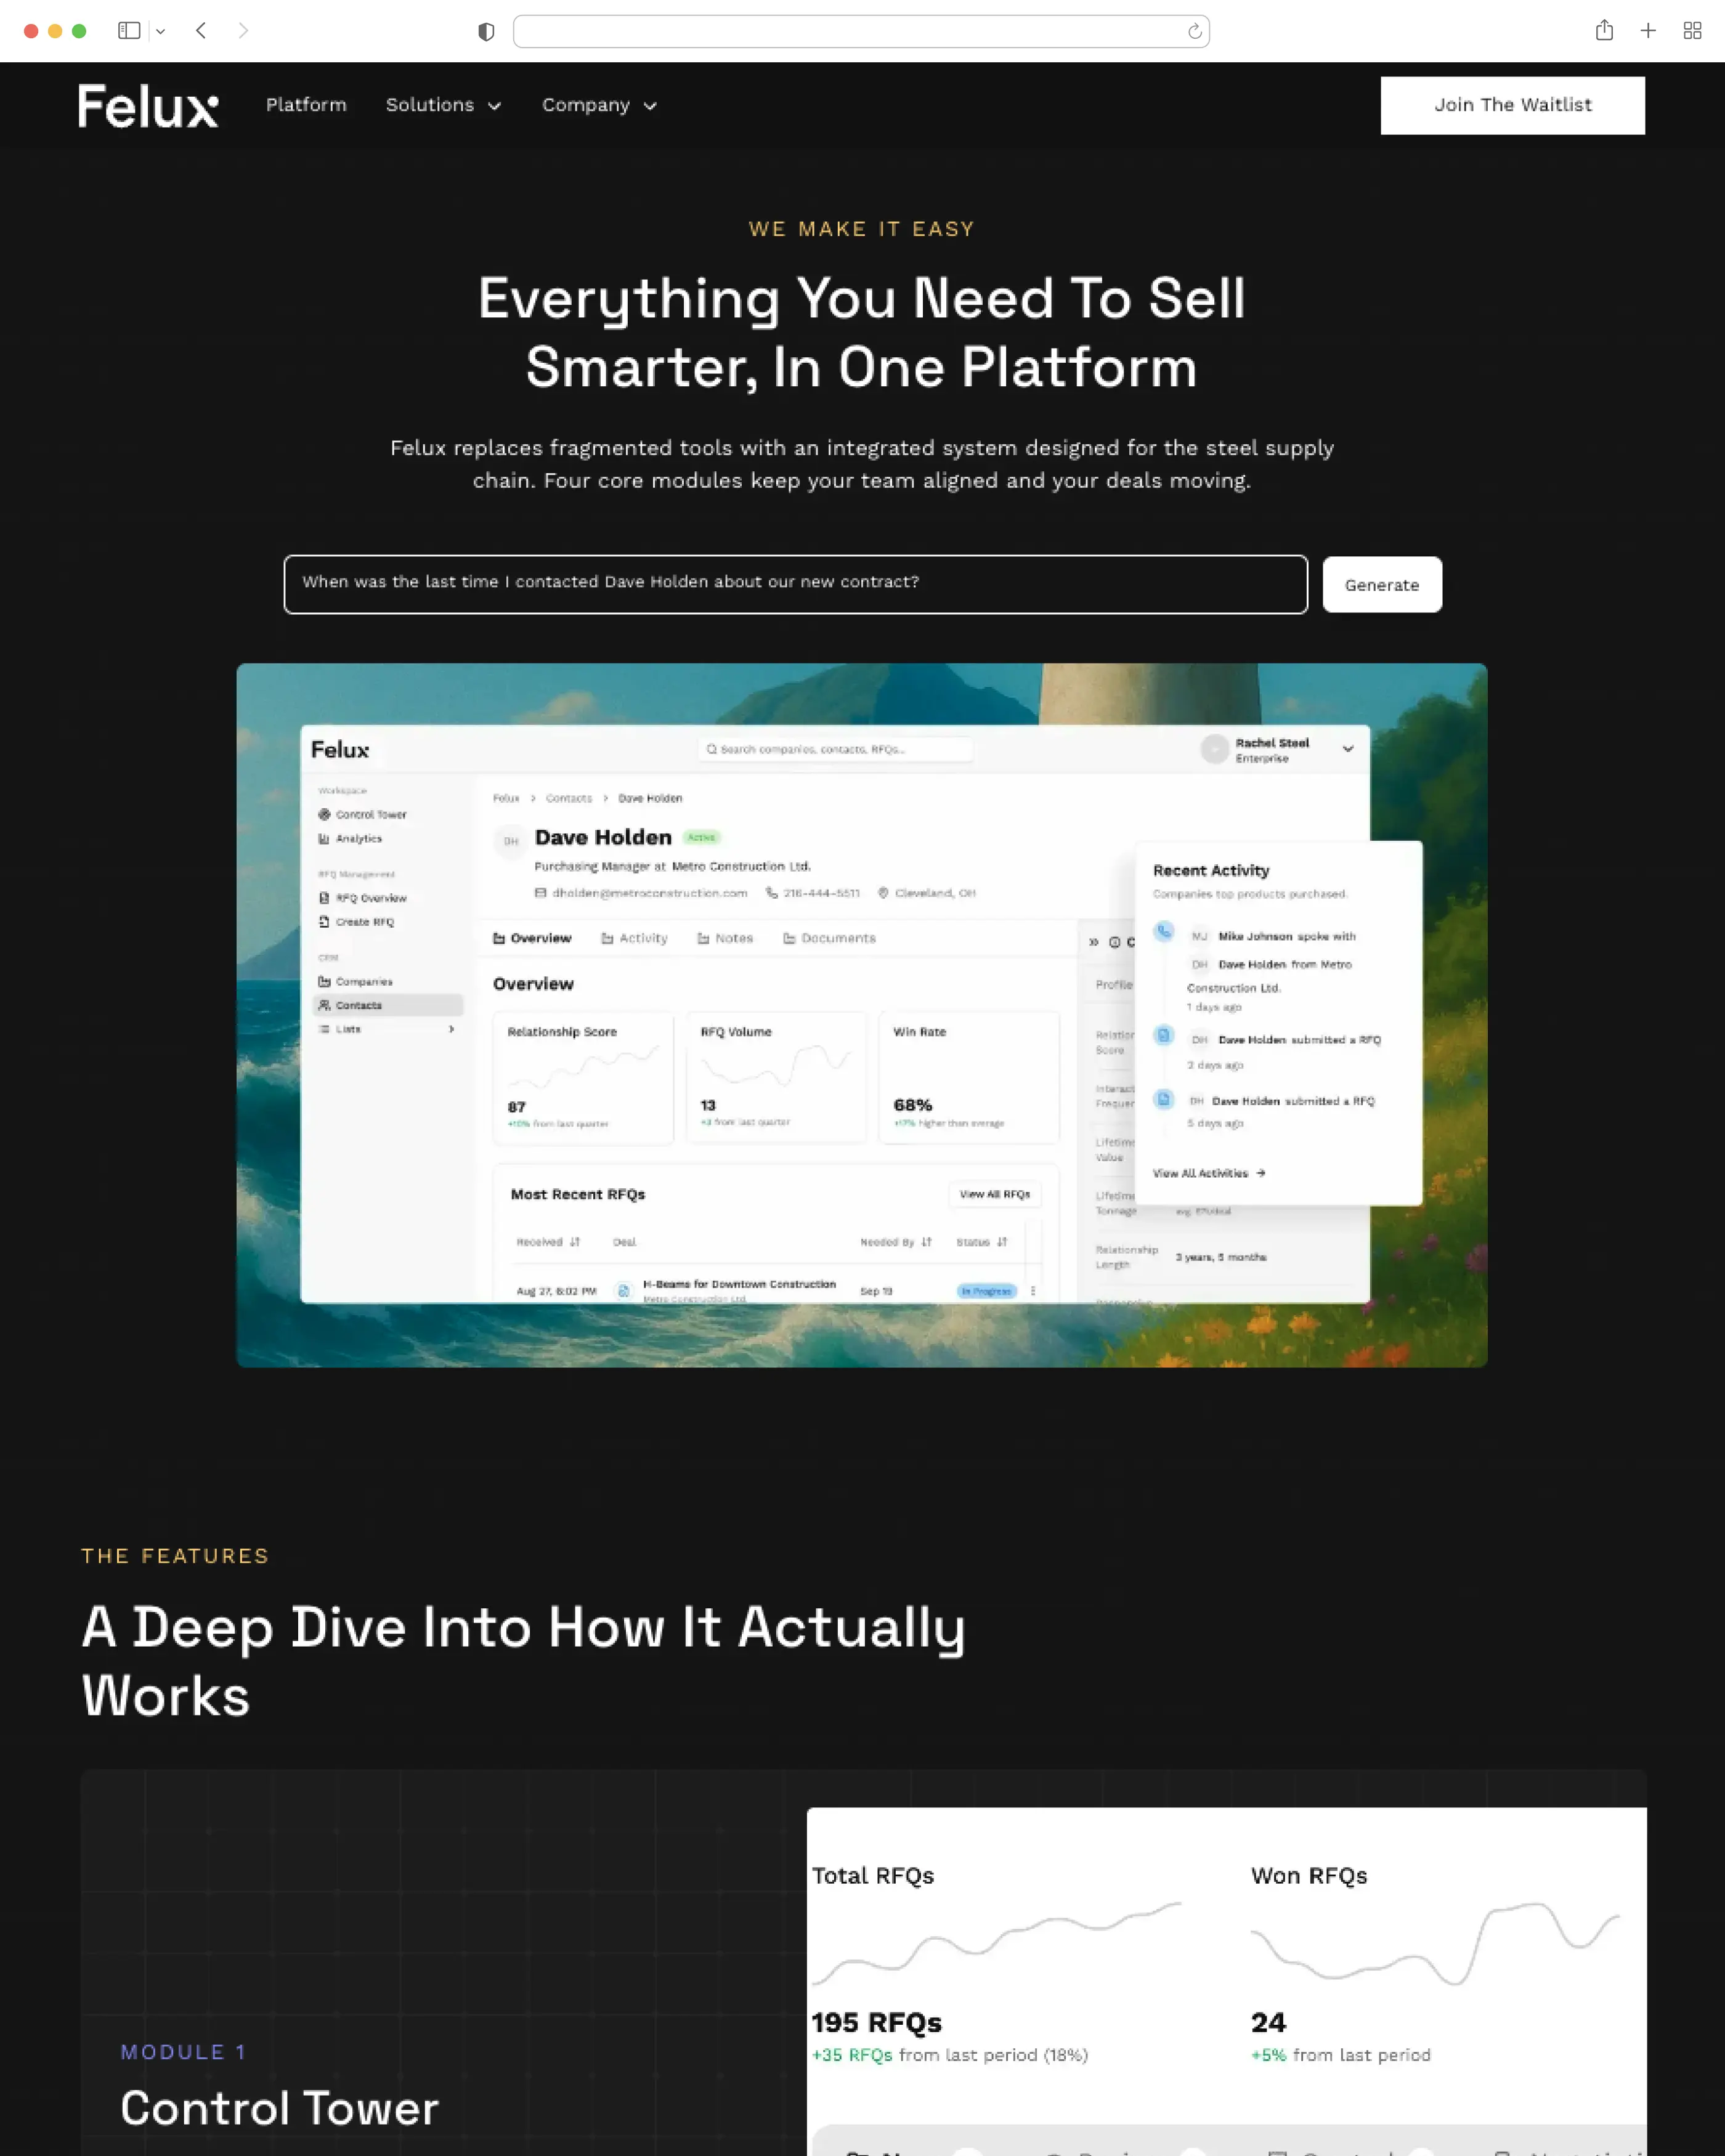
Task: Open the Platform nav item
Action: [x=306, y=105]
